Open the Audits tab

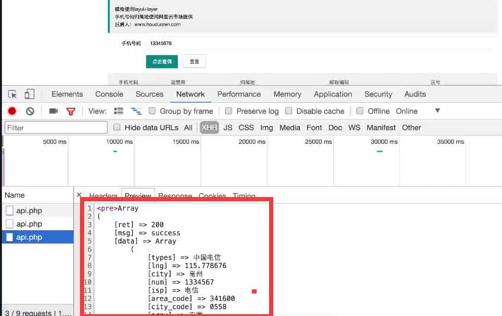point(415,94)
